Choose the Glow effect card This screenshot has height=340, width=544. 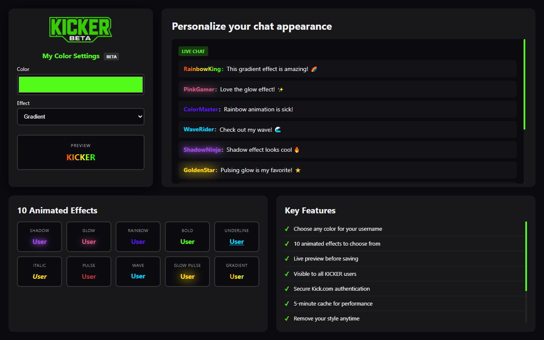point(89,237)
